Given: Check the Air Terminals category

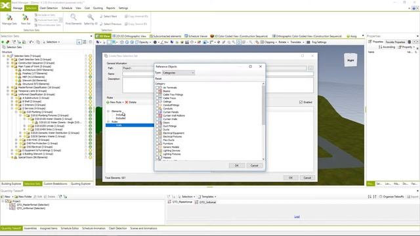Looking at the screenshot, I should (x=157, y=87).
